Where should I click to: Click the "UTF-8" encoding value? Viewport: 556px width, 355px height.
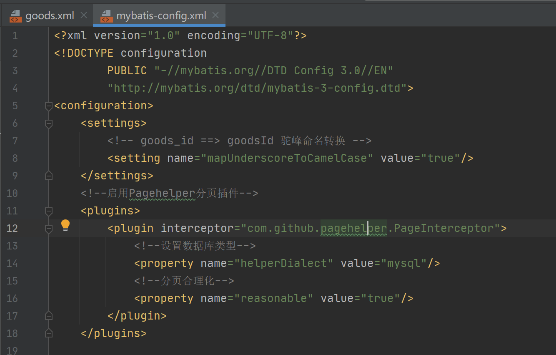(270, 36)
